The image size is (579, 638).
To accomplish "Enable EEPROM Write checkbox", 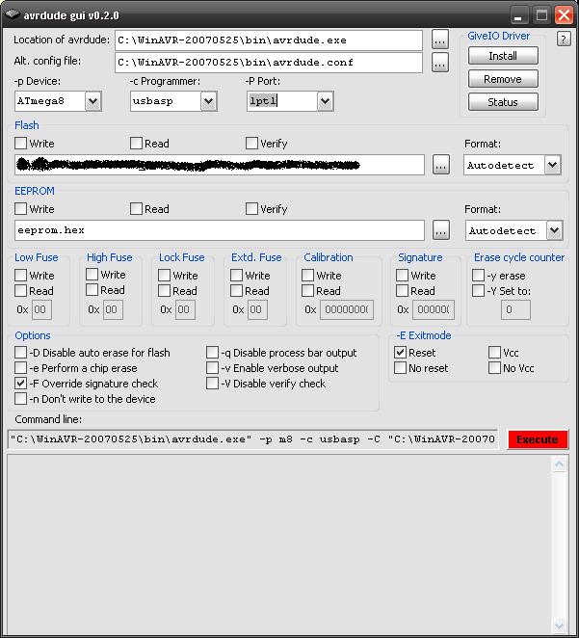I will tap(21, 209).
